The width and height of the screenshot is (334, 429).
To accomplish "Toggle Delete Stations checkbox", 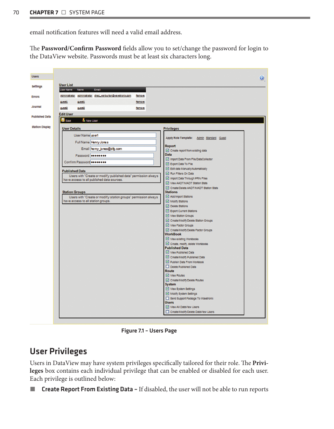I will (168, 206).
